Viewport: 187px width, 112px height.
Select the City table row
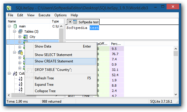point(32,37)
